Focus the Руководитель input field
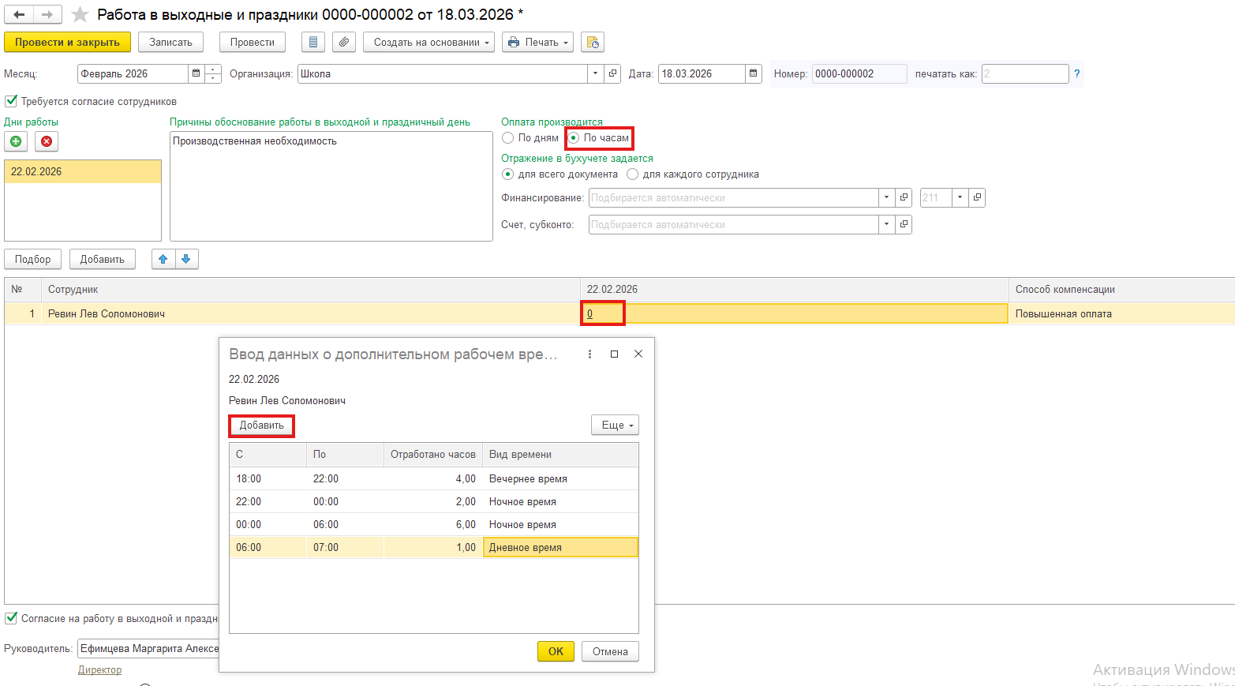The height and width of the screenshot is (686, 1235). tap(148, 648)
